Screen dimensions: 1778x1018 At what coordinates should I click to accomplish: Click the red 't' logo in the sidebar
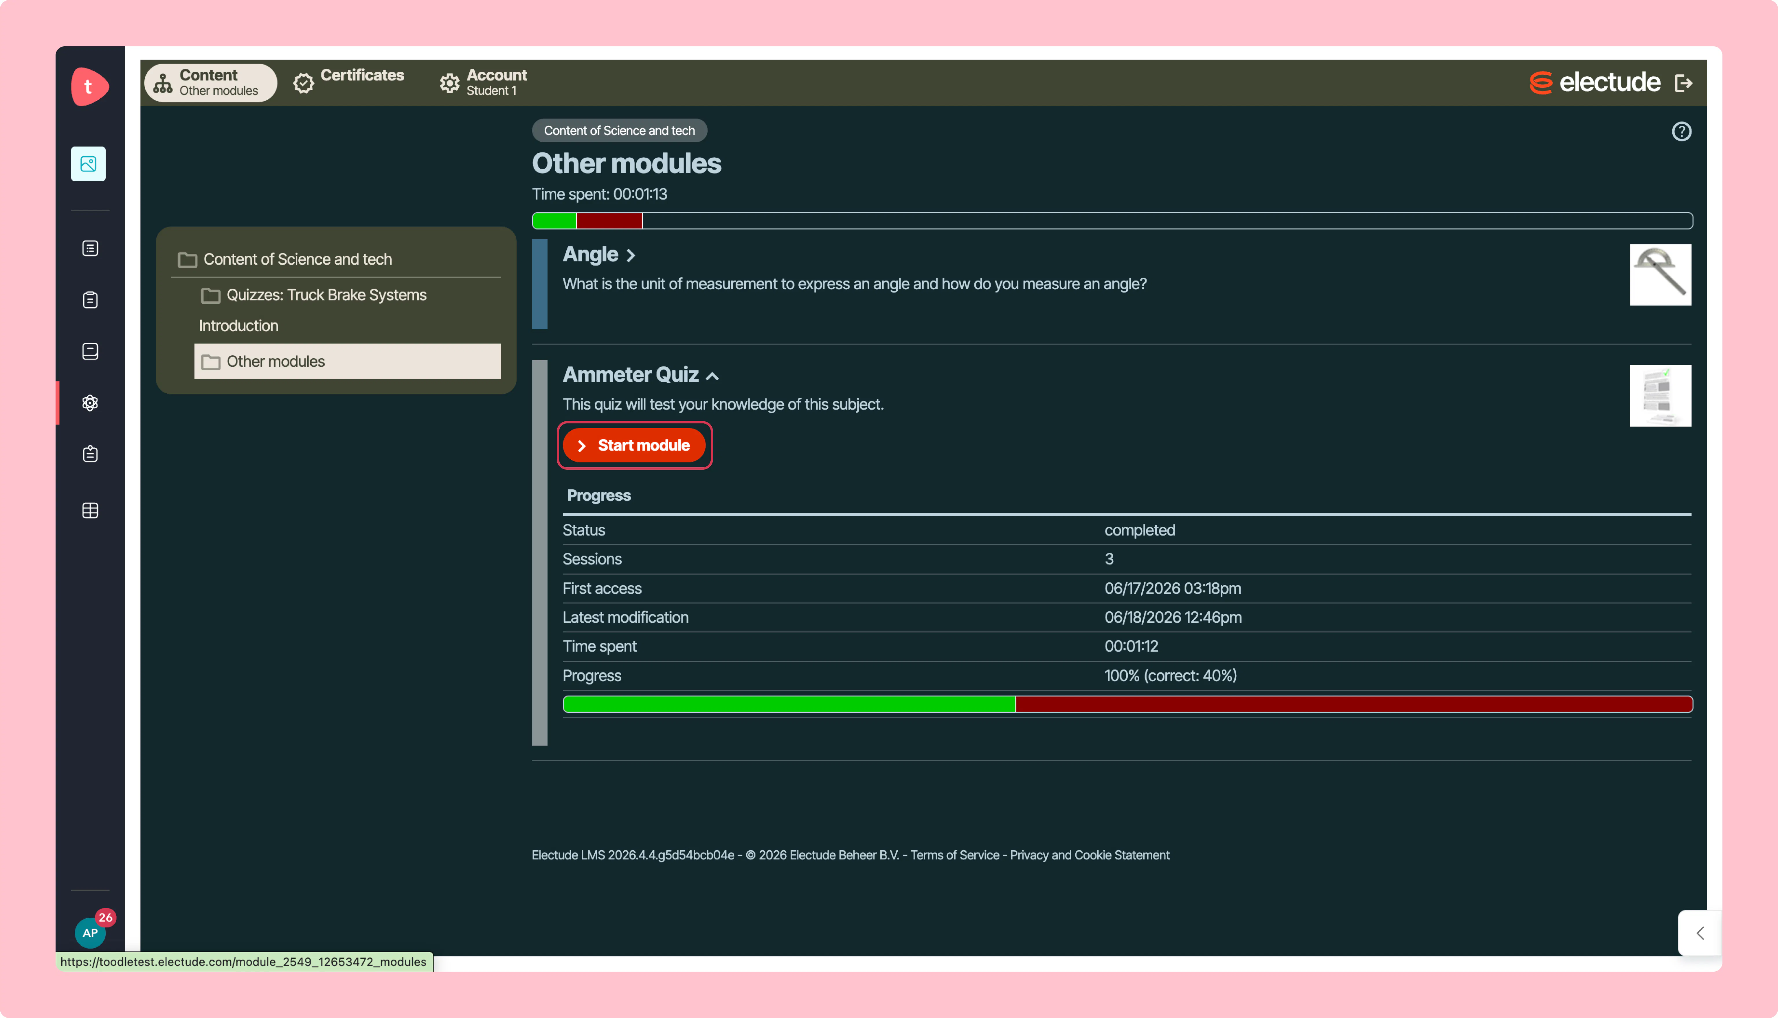coord(89,87)
